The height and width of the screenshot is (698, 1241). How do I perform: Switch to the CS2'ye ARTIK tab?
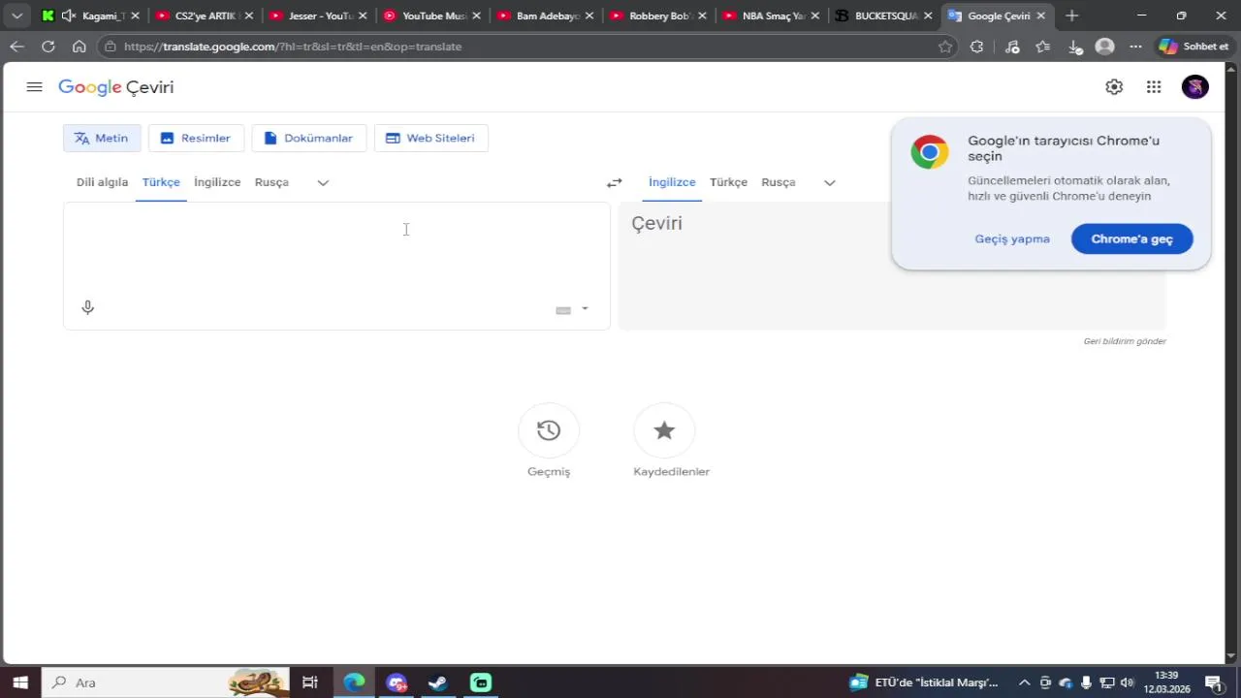(x=205, y=16)
